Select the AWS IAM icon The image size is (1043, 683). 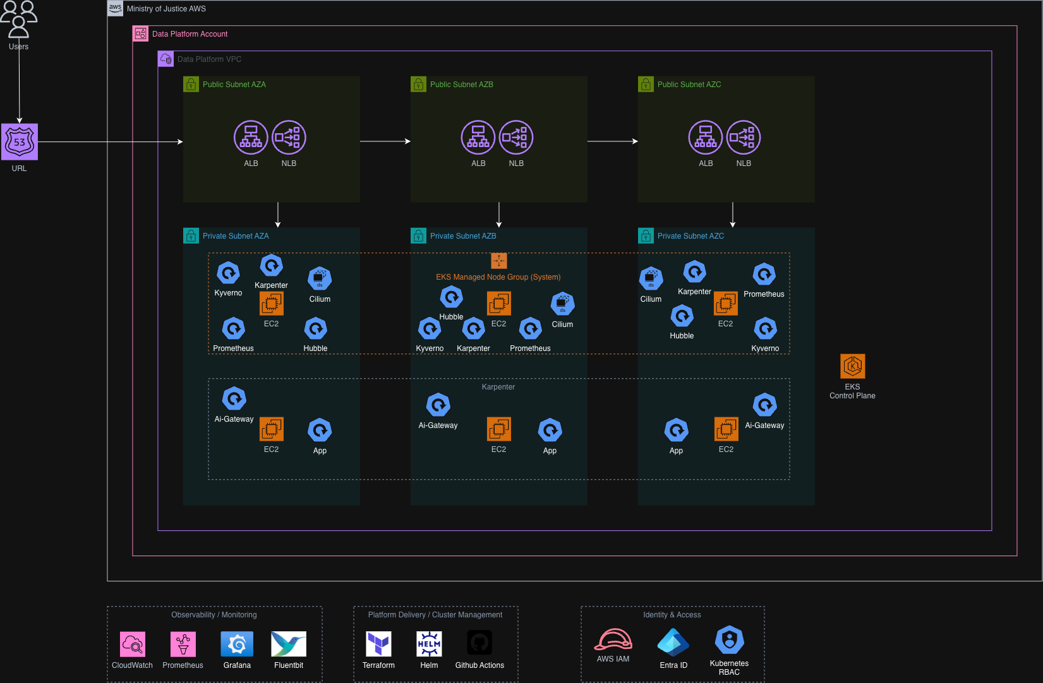[x=613, y=639]
